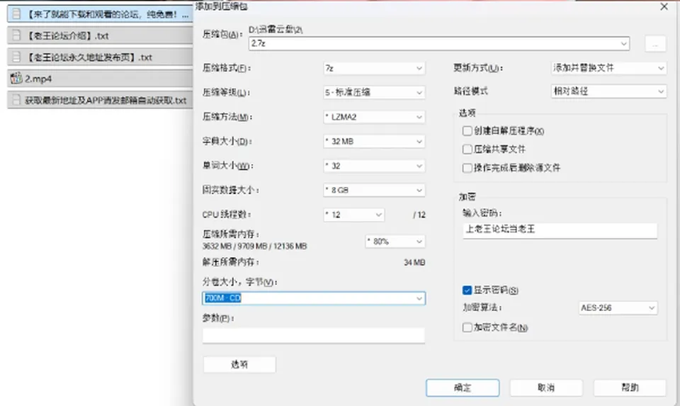680x406 pixels.
Task: Open the 单词大小 32 dropdown
Action: pyautogui.click(x=374, y=166)
